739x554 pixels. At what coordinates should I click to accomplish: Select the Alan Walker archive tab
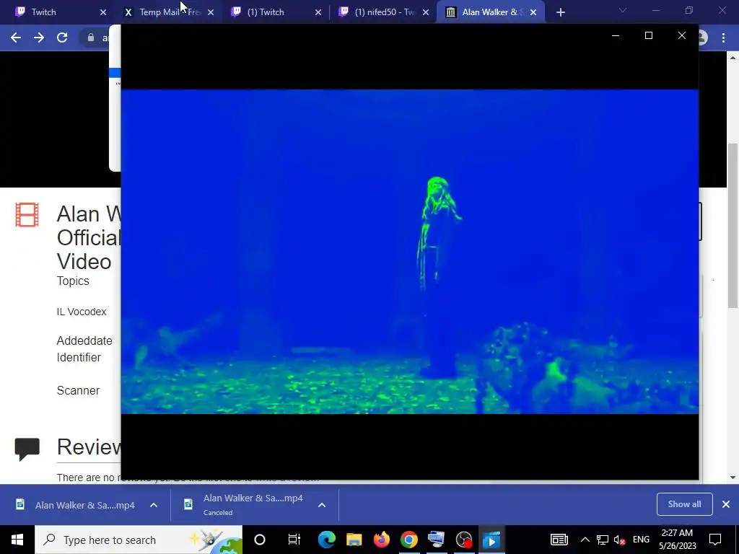[491, 12]
